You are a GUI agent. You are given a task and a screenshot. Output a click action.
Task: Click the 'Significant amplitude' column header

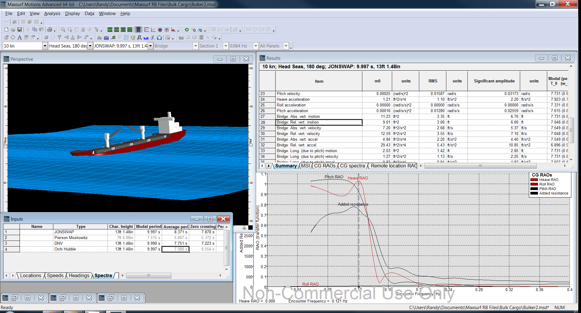(x=494, y=81)
